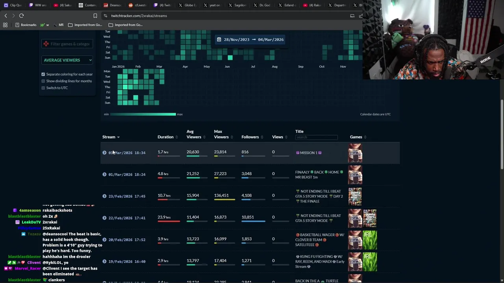Open the Bookmarks folder
Image resolution: width=504 pixels, height=283 pixels.
coord(25,25)
